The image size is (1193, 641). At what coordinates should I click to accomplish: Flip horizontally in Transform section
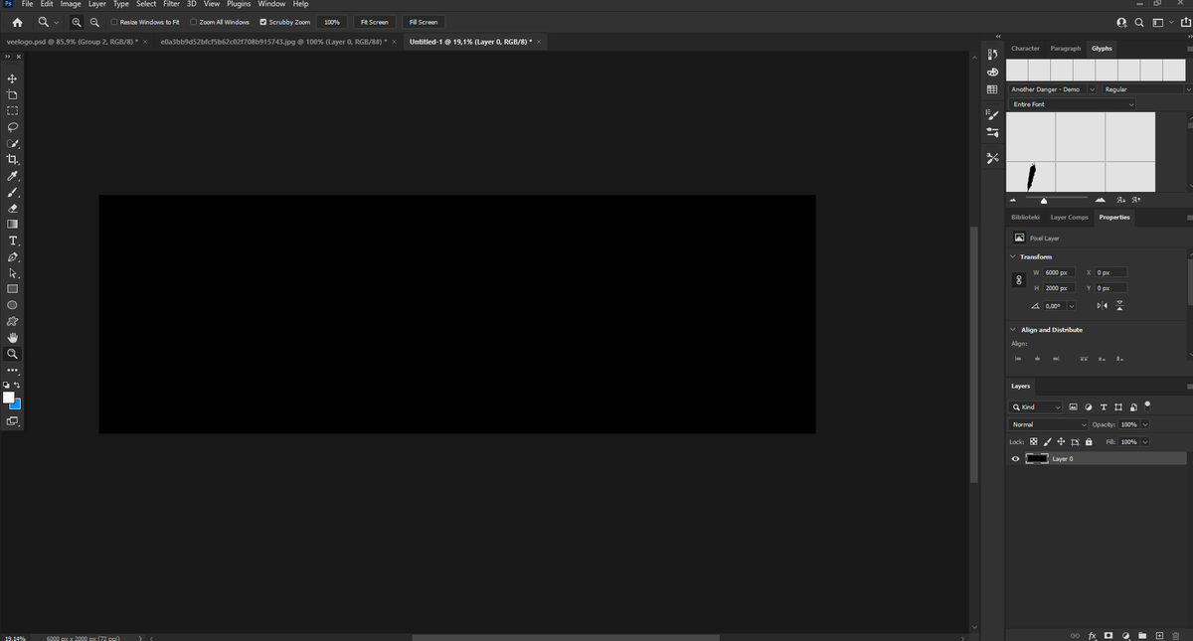click(1104, 306)
